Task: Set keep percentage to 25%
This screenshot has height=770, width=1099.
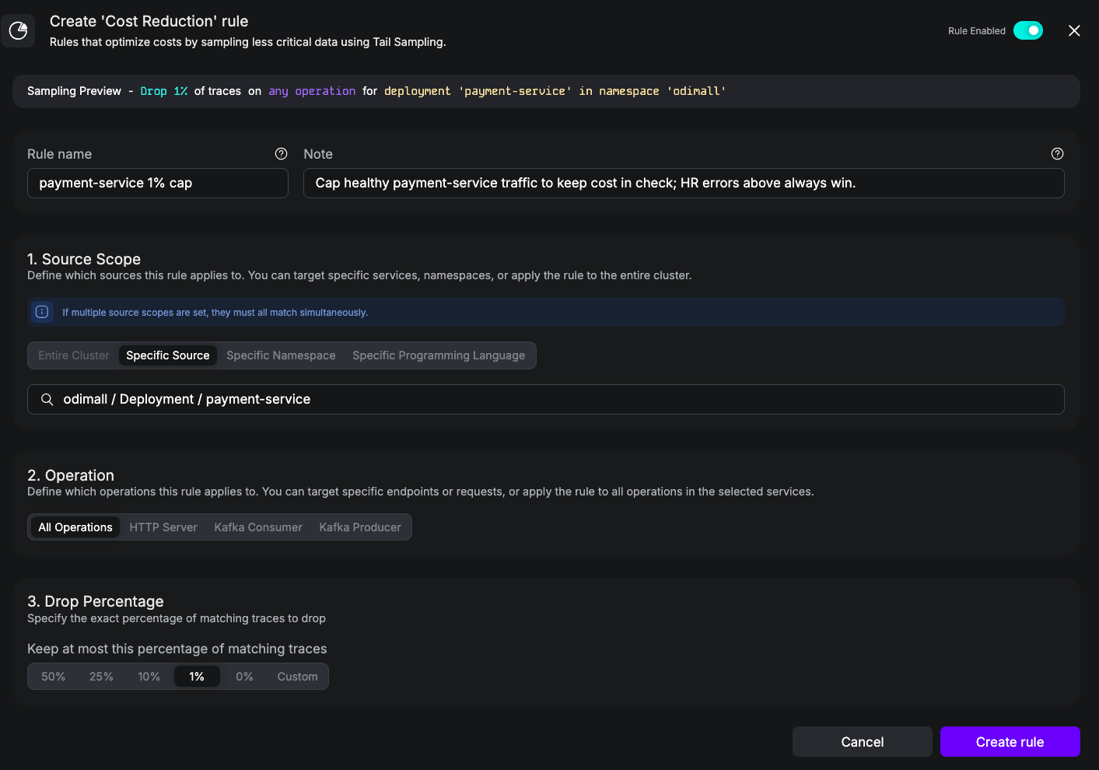Action: click(101, 677)
